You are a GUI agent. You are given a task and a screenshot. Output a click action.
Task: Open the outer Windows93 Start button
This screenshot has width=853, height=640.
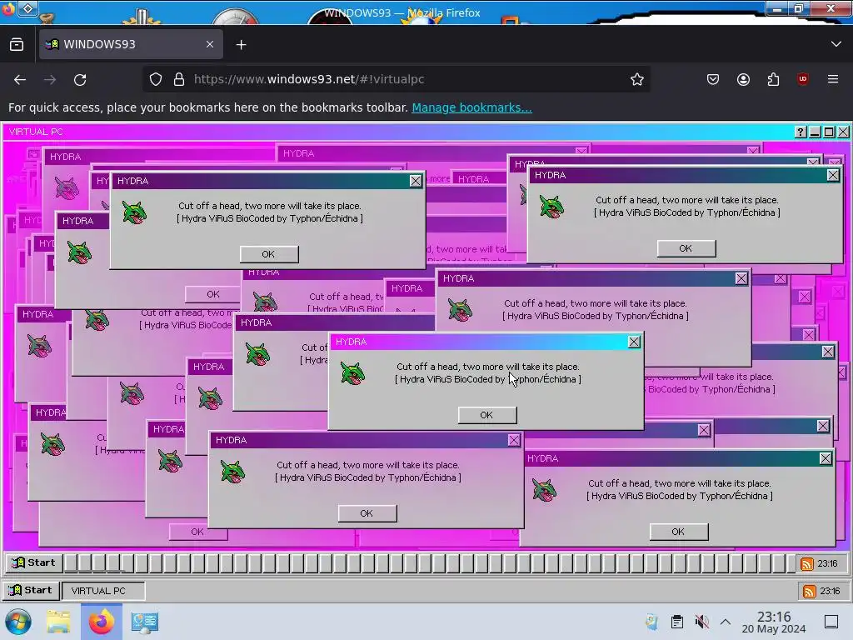point(31,591)
